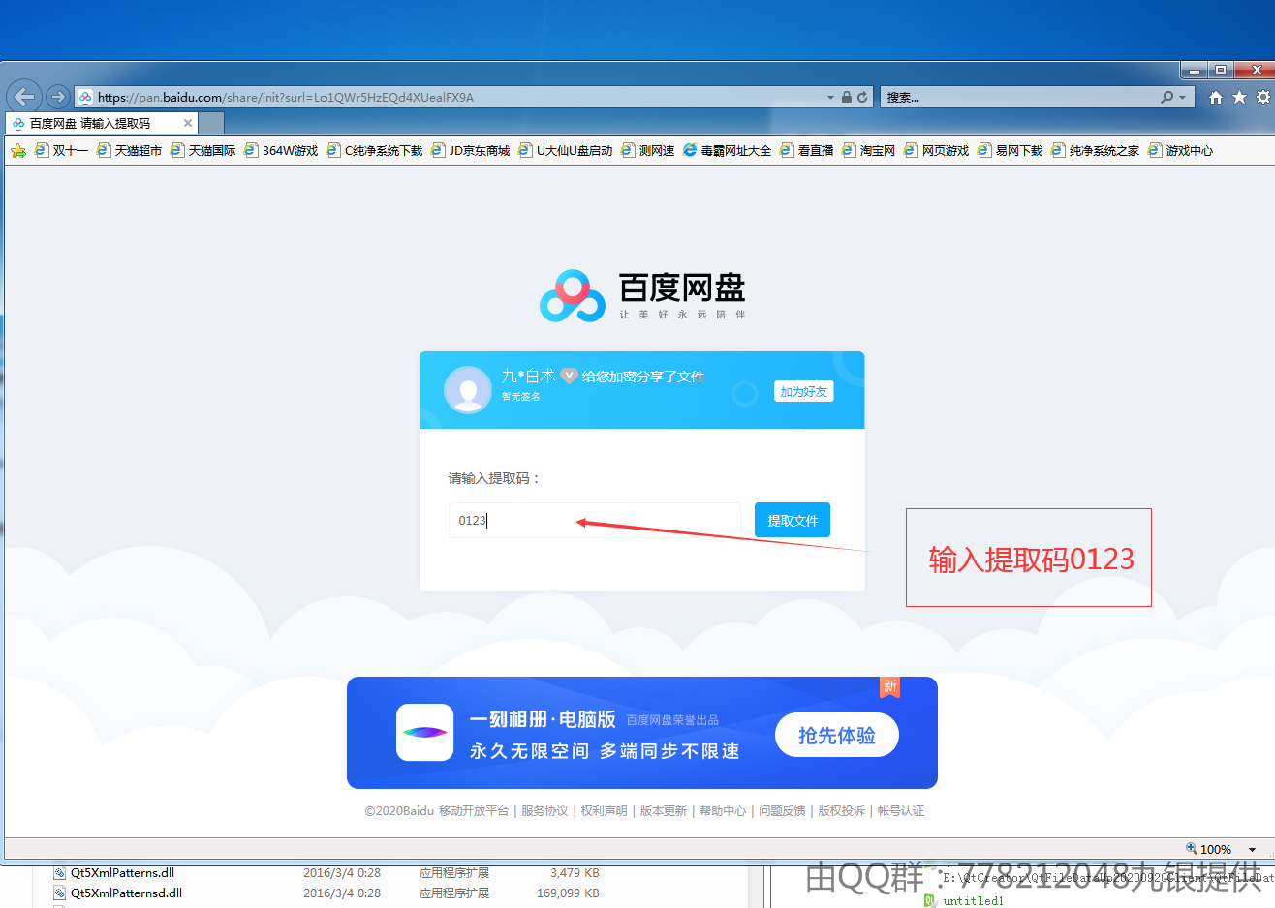Screen dimensions: 1275x908
Task: Open the 364W游戏 bookmark
Action: (x=281, y=150)
